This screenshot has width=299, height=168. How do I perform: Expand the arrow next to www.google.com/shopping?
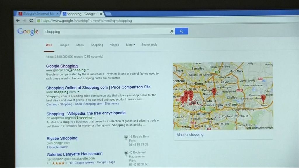click(x=88, y=70)
